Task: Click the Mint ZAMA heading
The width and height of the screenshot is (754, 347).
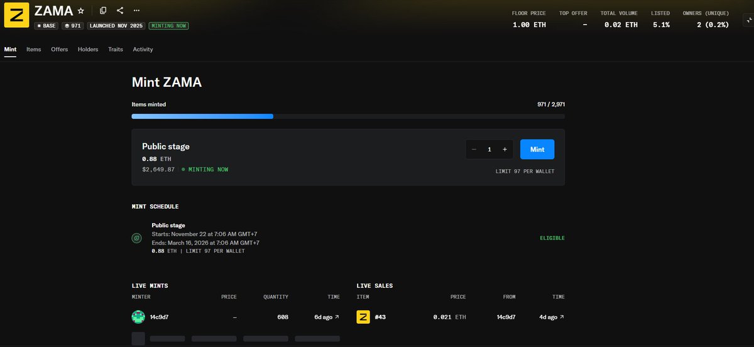Action: (x=167, y=82)
